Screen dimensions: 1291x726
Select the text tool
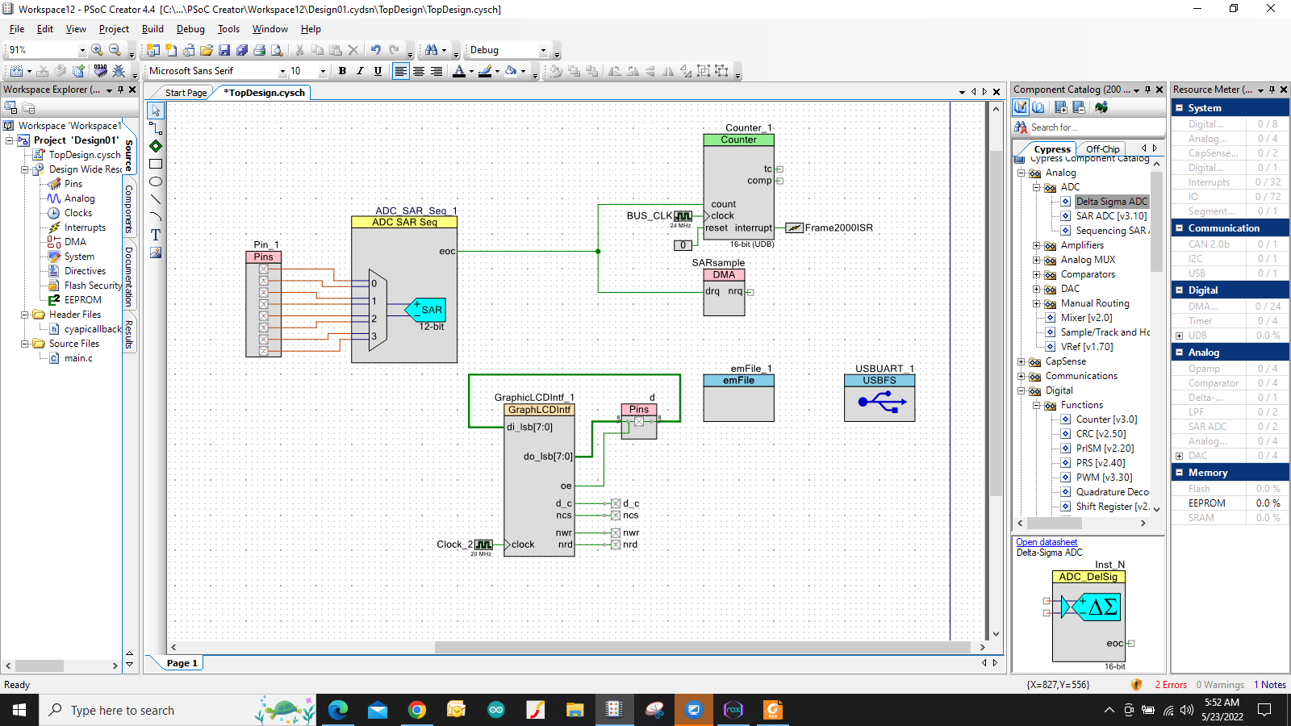click(x=156, y=235)
